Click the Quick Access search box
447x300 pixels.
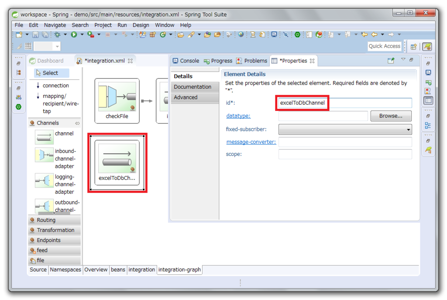[x=384, y=46]
